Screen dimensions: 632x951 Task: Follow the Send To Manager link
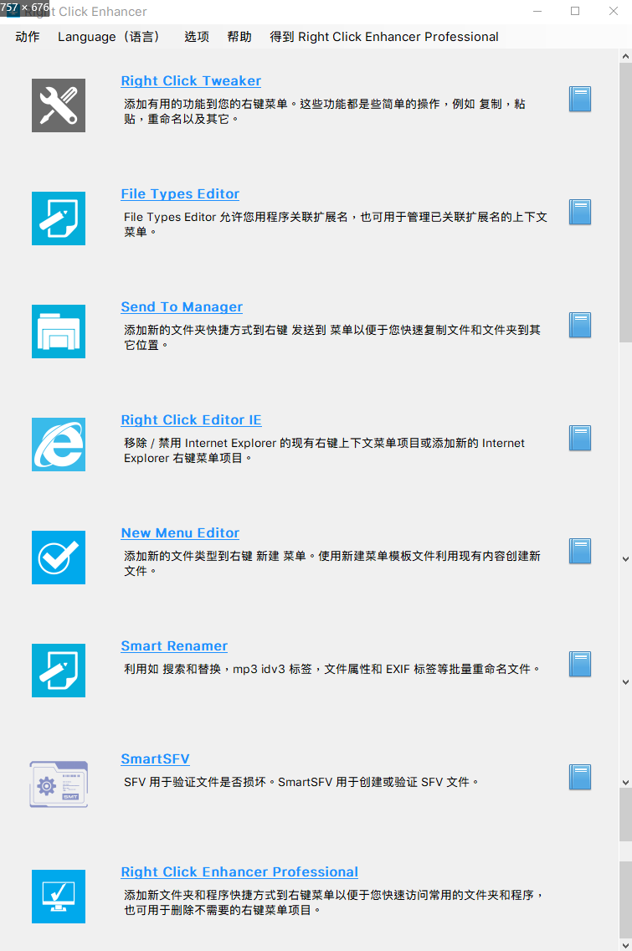pos(182,307)
